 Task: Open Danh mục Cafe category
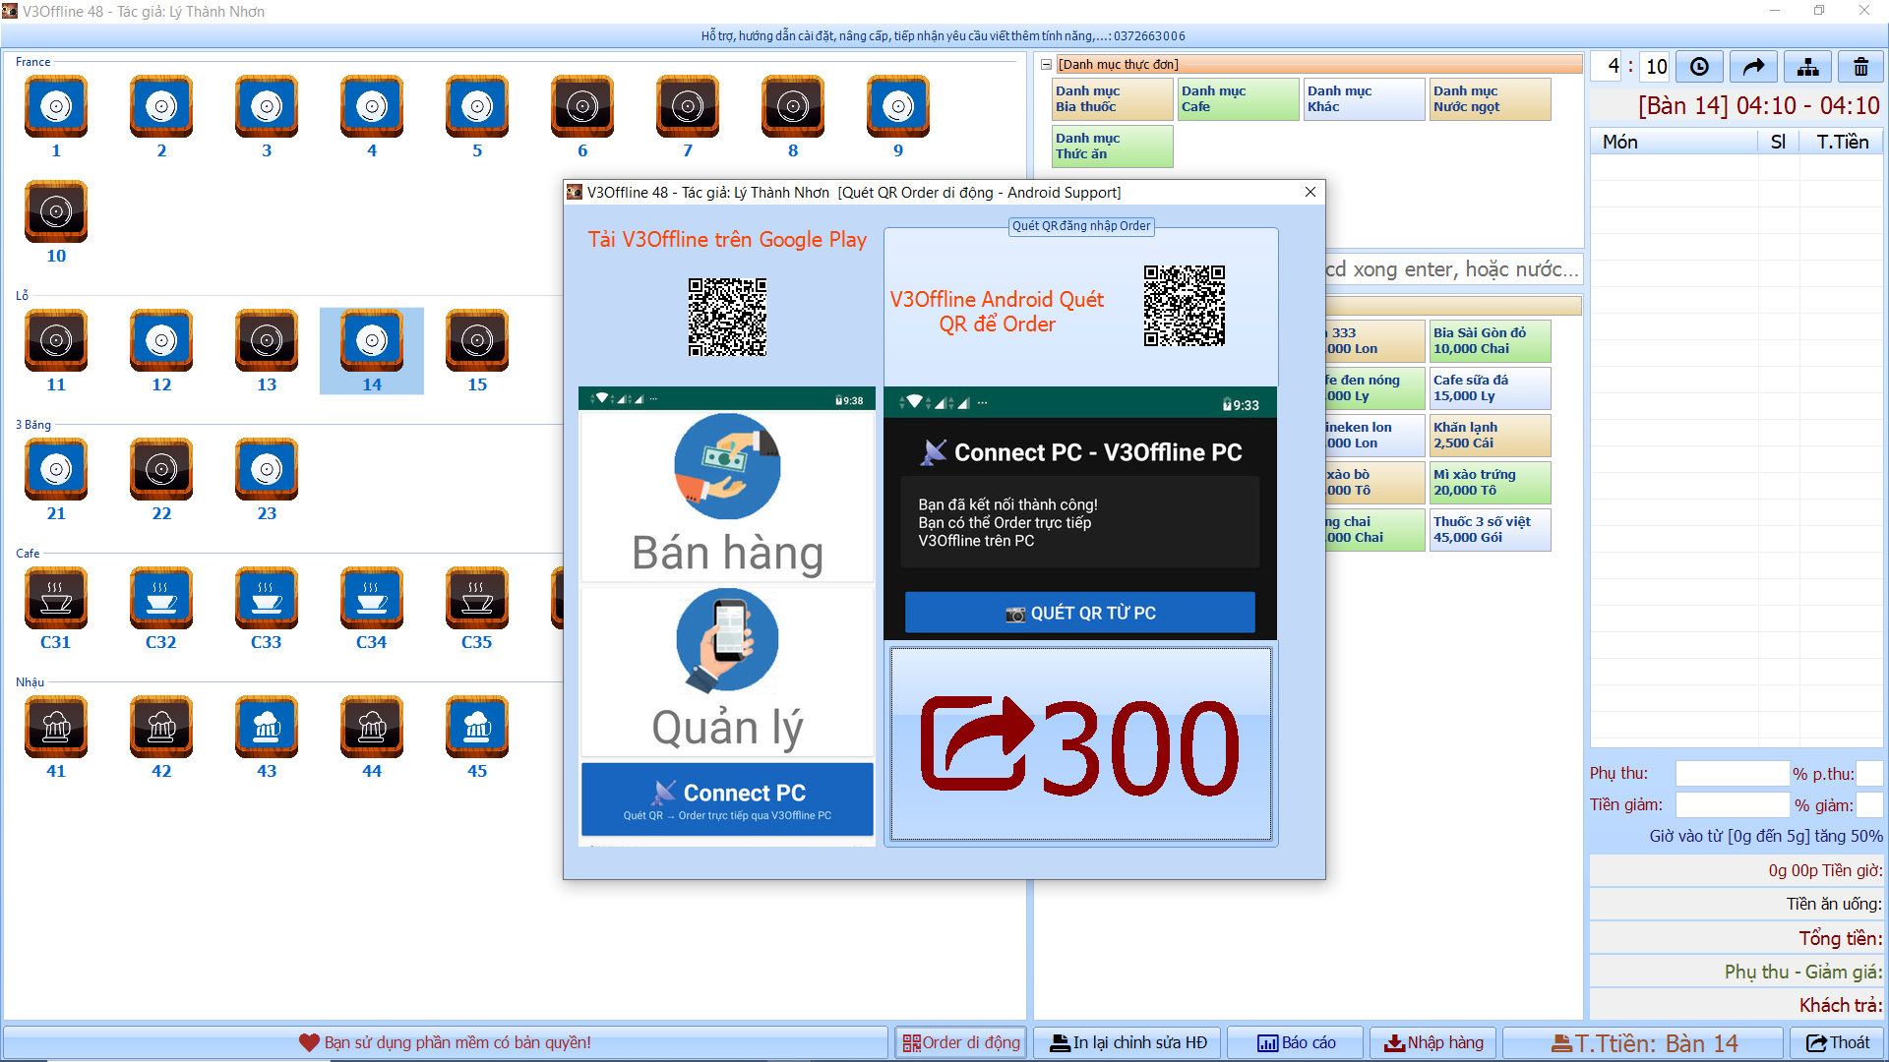pos(1238,99)
